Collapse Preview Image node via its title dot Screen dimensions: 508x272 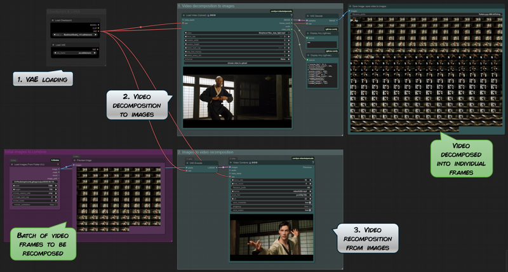(74, 160)
